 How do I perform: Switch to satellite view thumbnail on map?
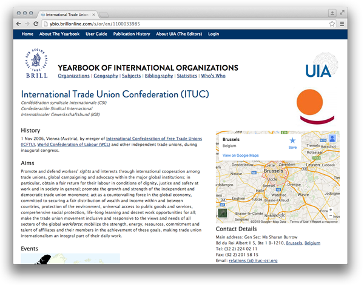coord(223,213)
